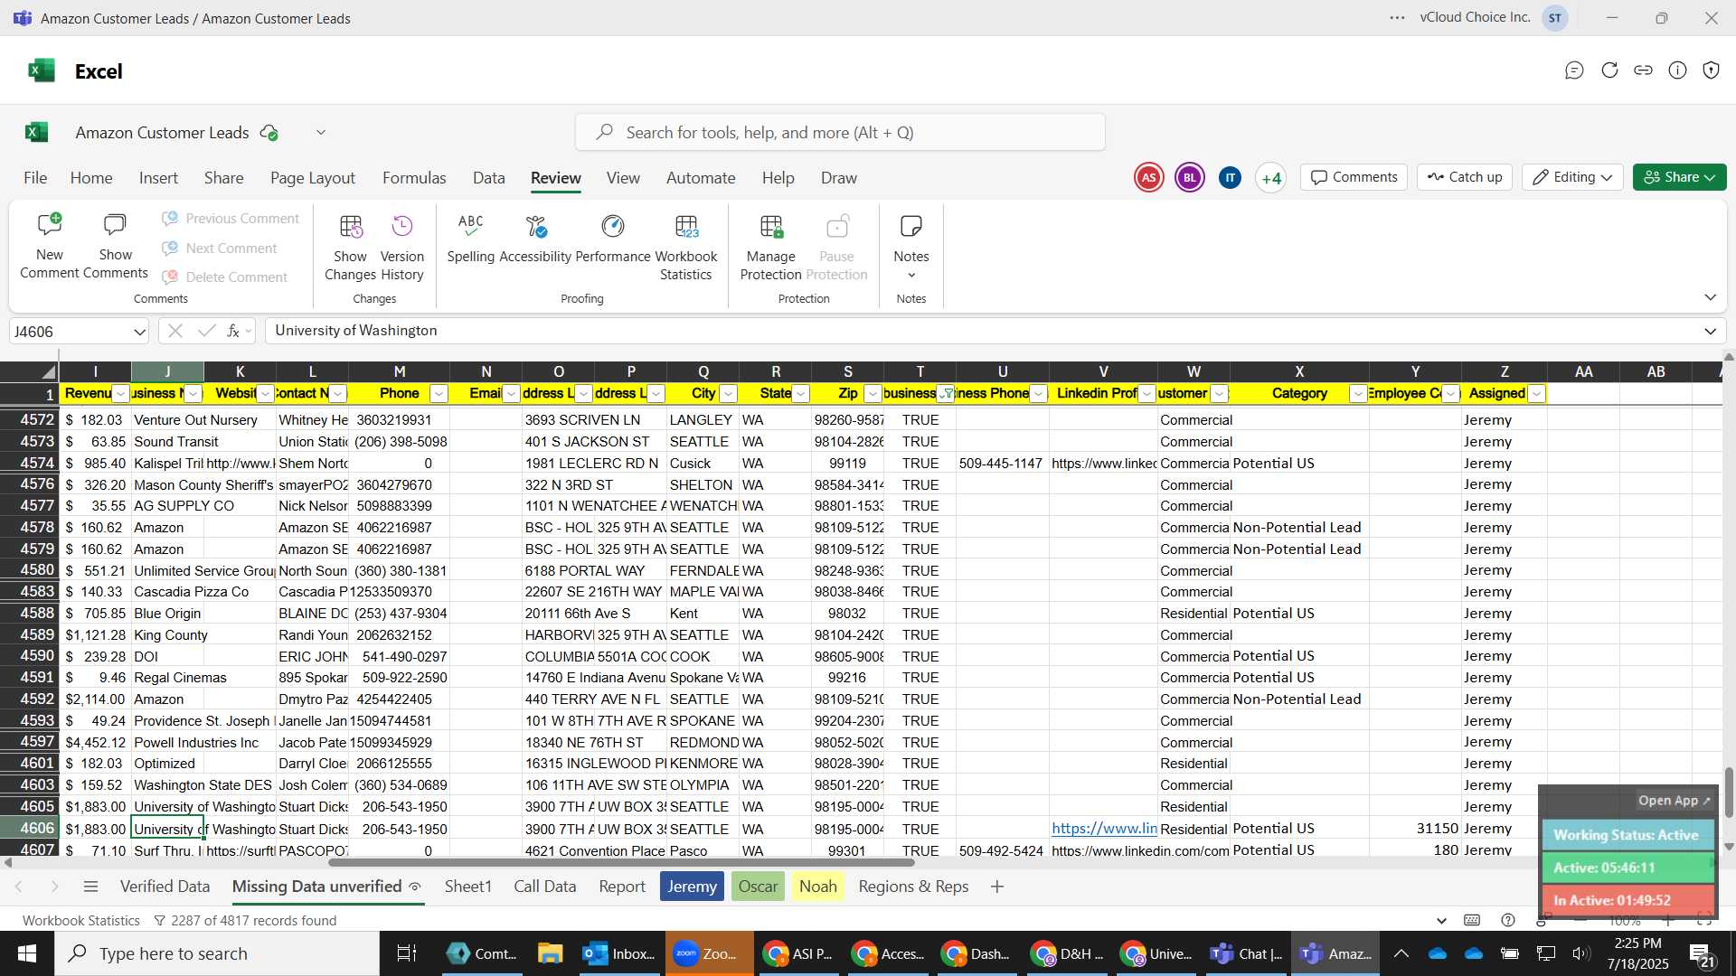
Task: Click the insert function fx icon
Action: (233, 332)
